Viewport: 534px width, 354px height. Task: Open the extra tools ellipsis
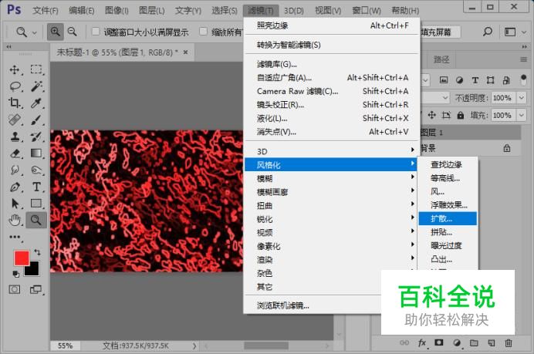15,237
